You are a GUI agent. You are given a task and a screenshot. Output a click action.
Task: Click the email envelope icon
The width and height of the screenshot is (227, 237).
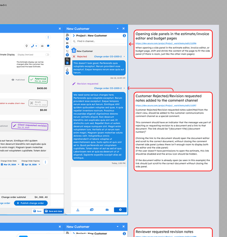click(x=42, y=46)
